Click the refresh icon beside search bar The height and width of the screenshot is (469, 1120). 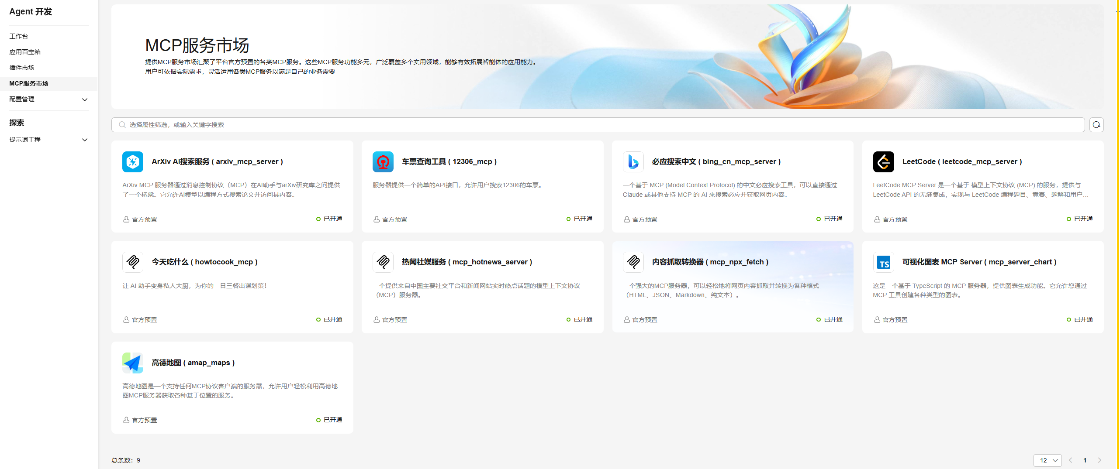coord(1096,125)
